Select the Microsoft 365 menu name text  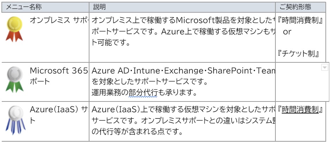59,71
